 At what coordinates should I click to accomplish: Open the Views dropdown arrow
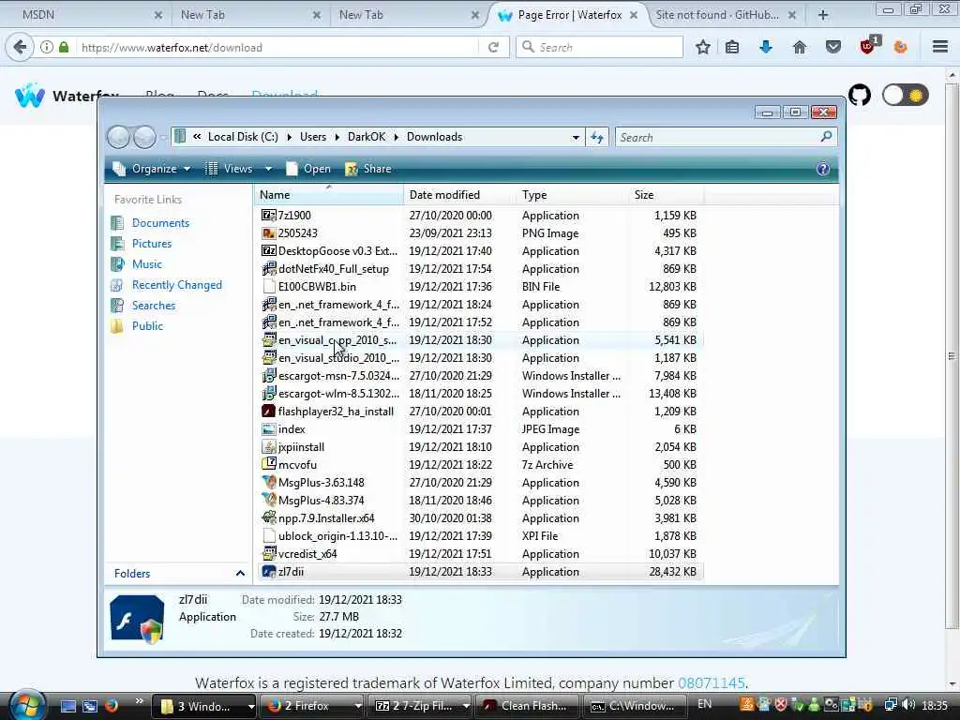coord(268,169)
